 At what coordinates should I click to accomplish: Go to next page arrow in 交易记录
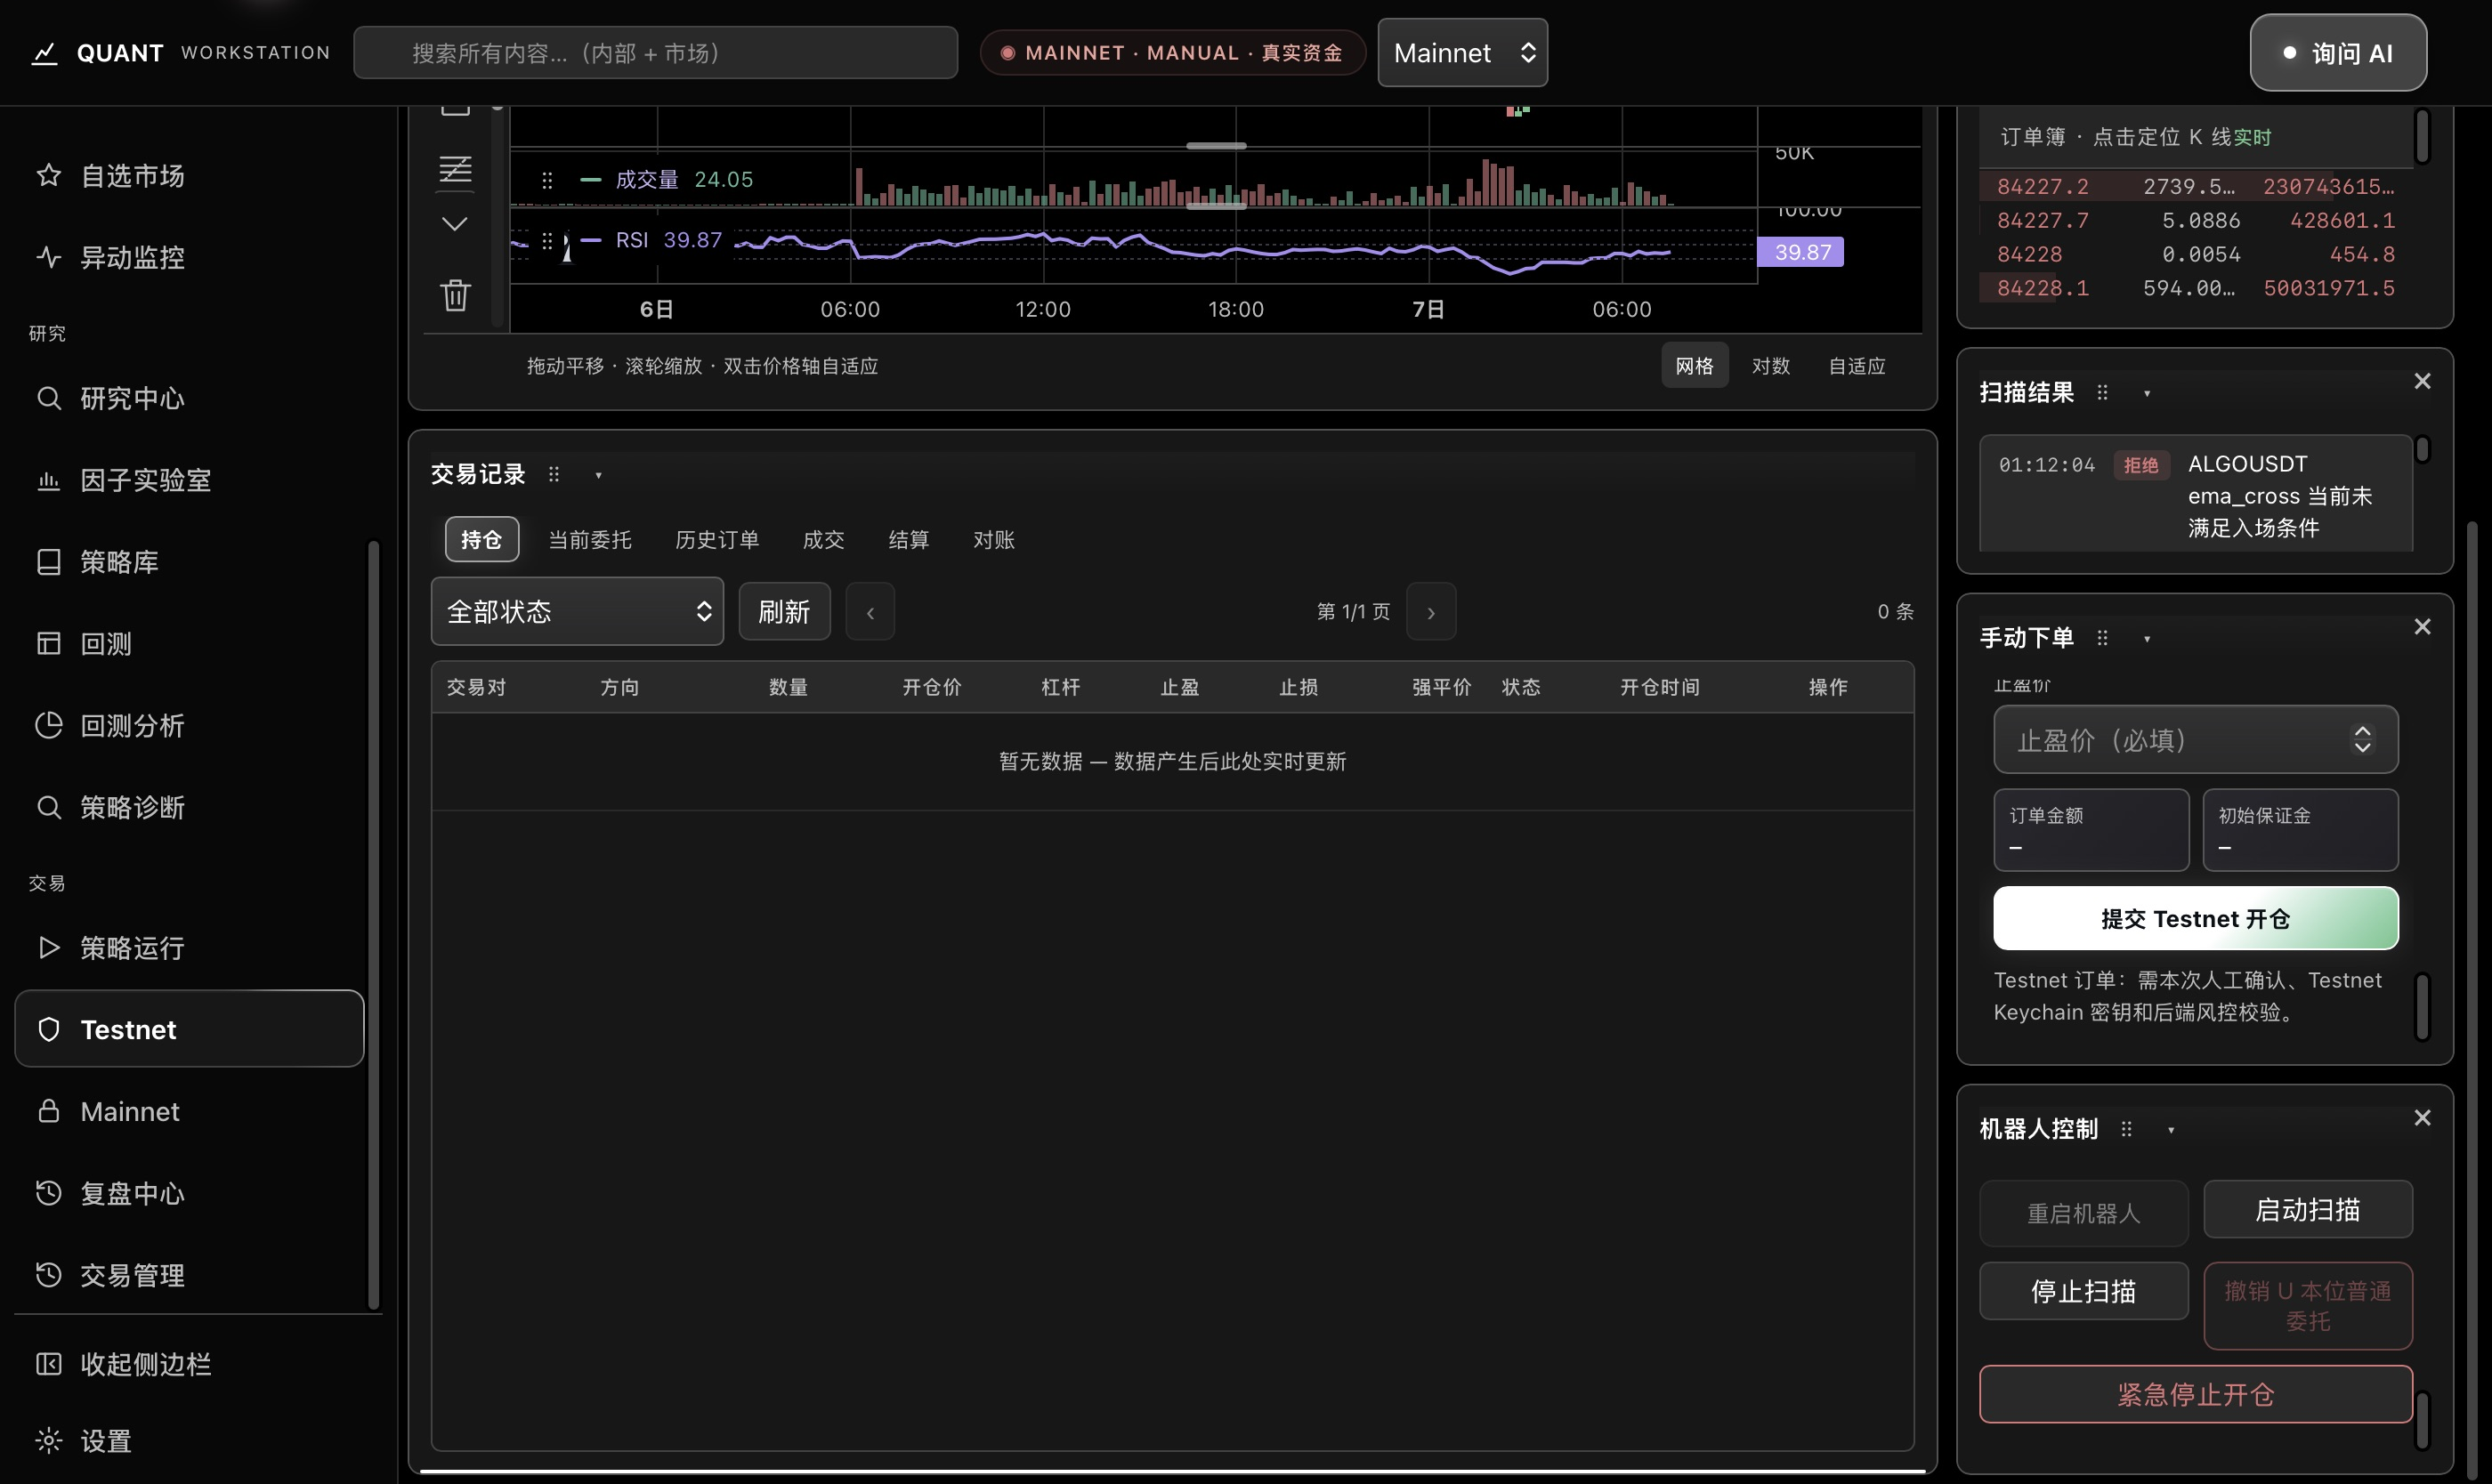(x=1430, y=612)
